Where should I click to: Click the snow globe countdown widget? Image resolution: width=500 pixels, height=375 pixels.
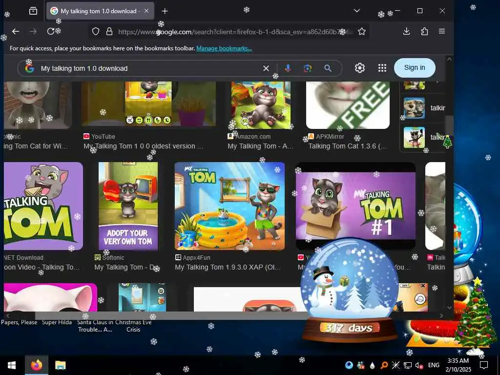tap(350, 290)
